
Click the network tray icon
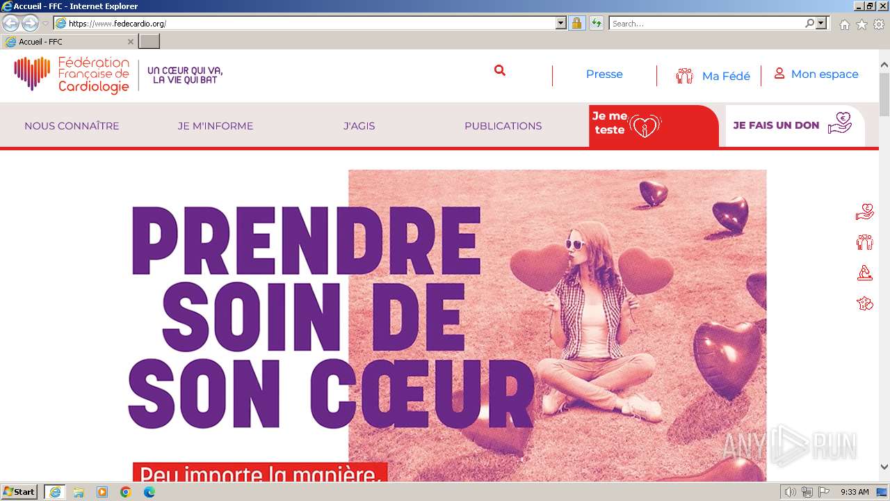[807, 492]
